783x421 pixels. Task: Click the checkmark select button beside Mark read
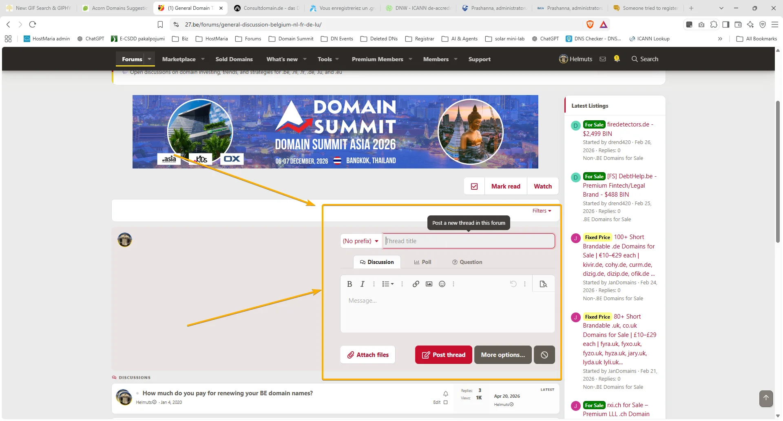[474, 186]
